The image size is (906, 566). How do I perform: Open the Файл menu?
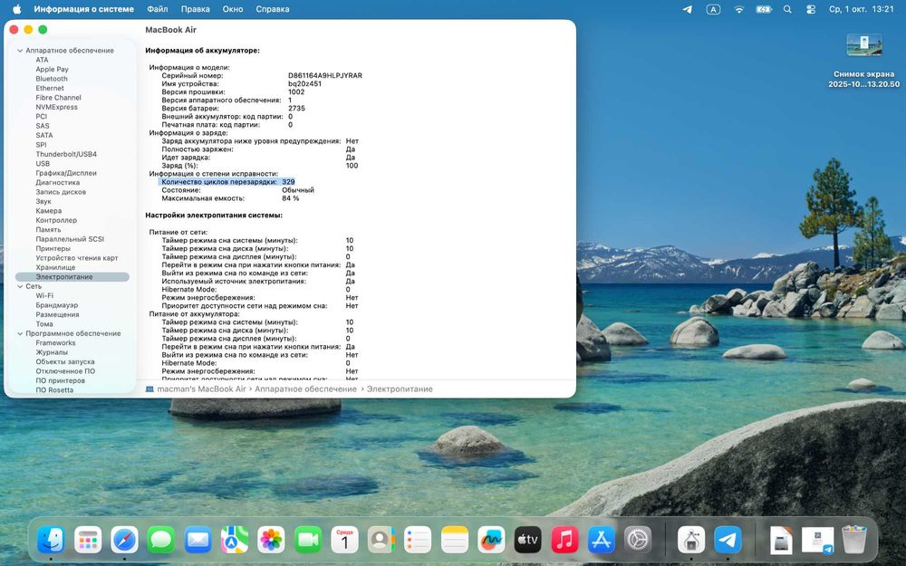157,9
